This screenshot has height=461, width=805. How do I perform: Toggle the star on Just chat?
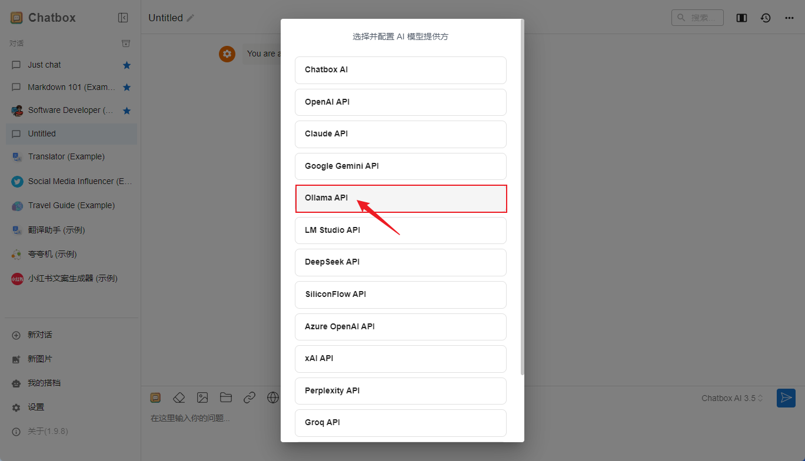tap(127, 65)
